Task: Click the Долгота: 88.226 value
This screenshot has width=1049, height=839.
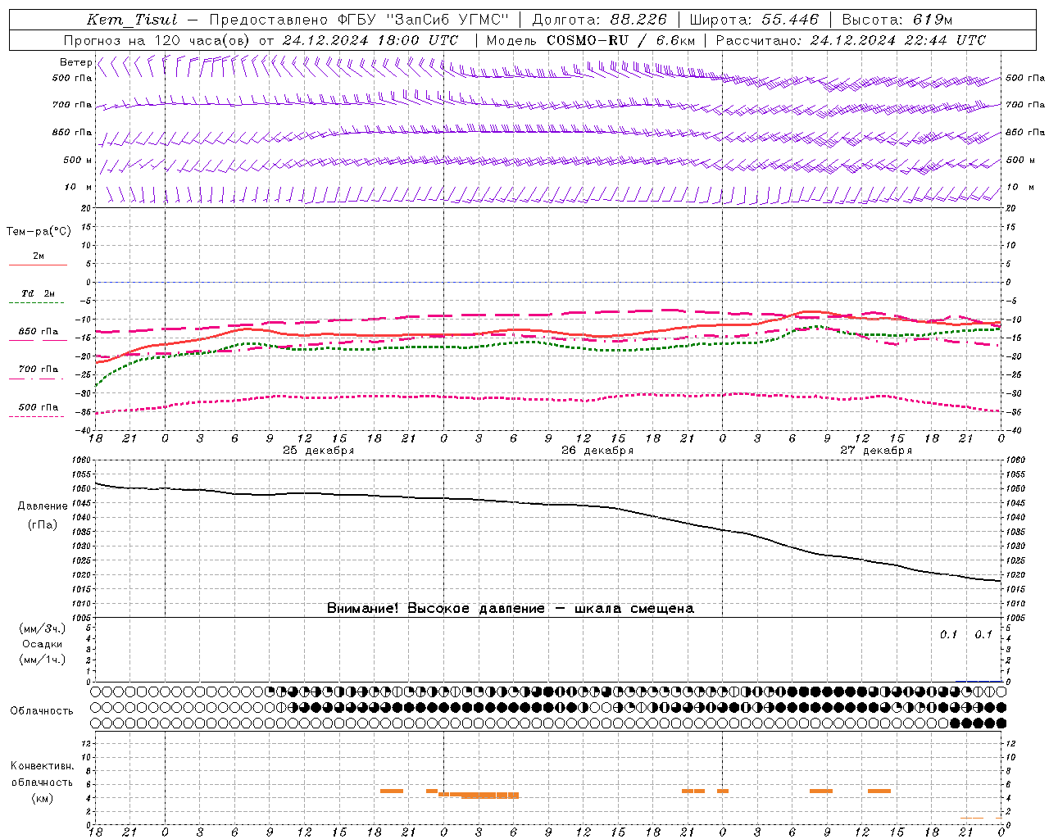Action: pos(599,20)
